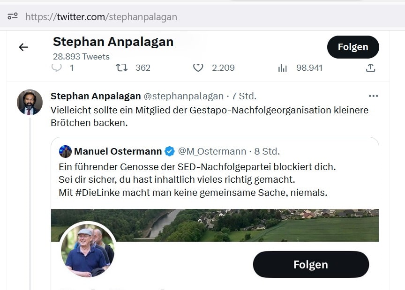
Task: Click Manuel Ostermann's verified badge
Action: pos(168,151)
